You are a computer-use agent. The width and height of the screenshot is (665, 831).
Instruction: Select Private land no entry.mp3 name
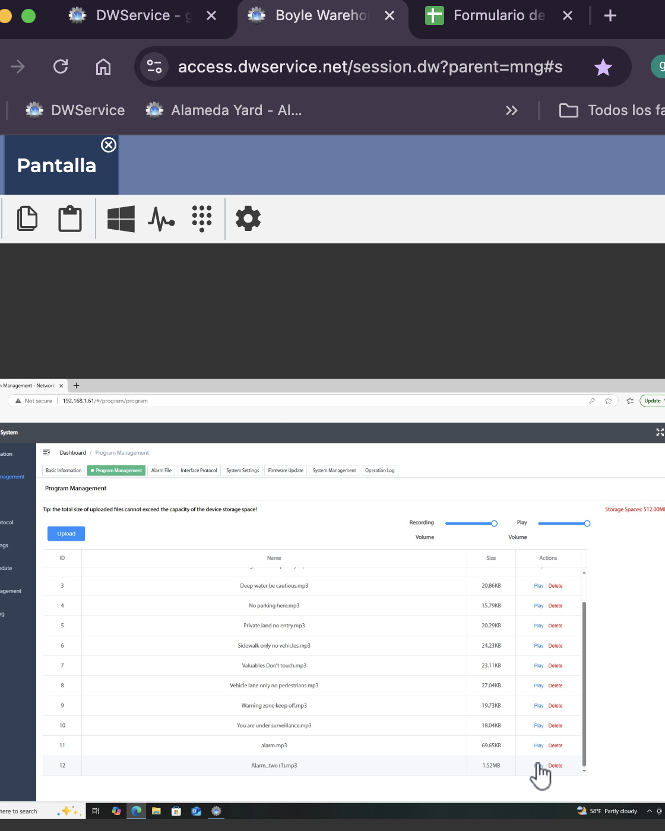(274, 626)
